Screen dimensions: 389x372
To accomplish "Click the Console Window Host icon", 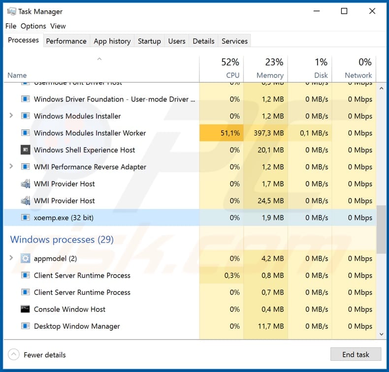I will pyautogui.click(x=25, y=309).
